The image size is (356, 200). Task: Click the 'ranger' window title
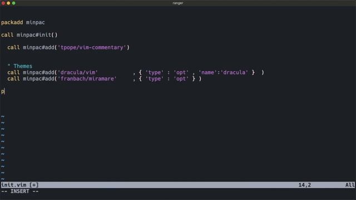(x=178, y=3)
